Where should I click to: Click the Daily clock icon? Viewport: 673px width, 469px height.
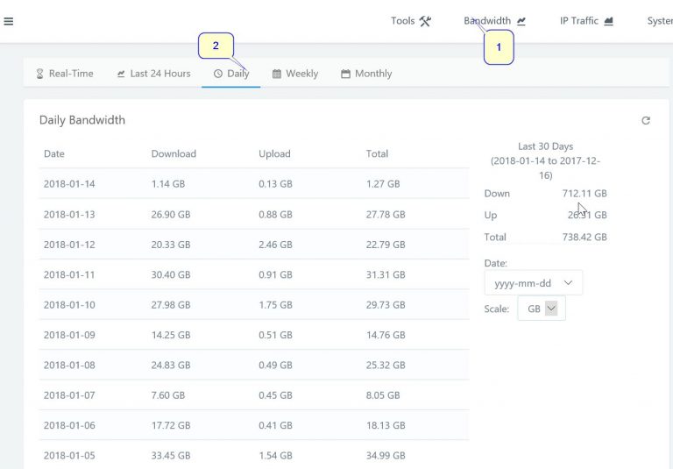click(218, 74)
